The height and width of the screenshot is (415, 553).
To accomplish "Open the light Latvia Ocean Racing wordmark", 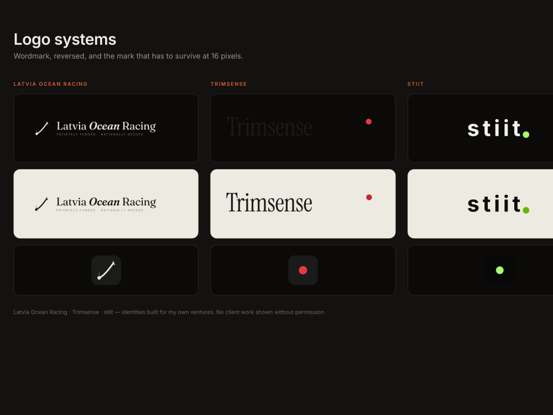I will point(106,202).
